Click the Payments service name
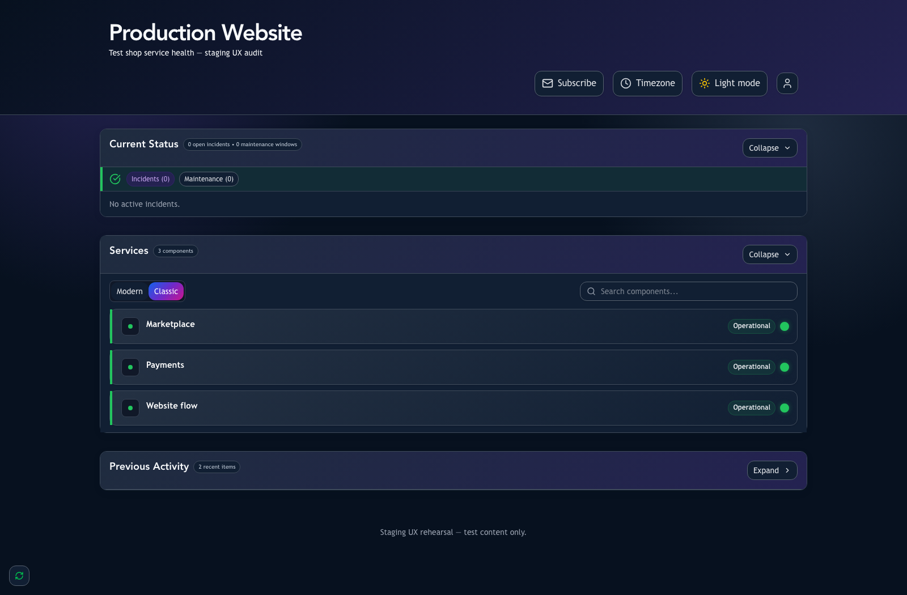The width and height of the screenshot is (907, 595). (x=165, y=365)
